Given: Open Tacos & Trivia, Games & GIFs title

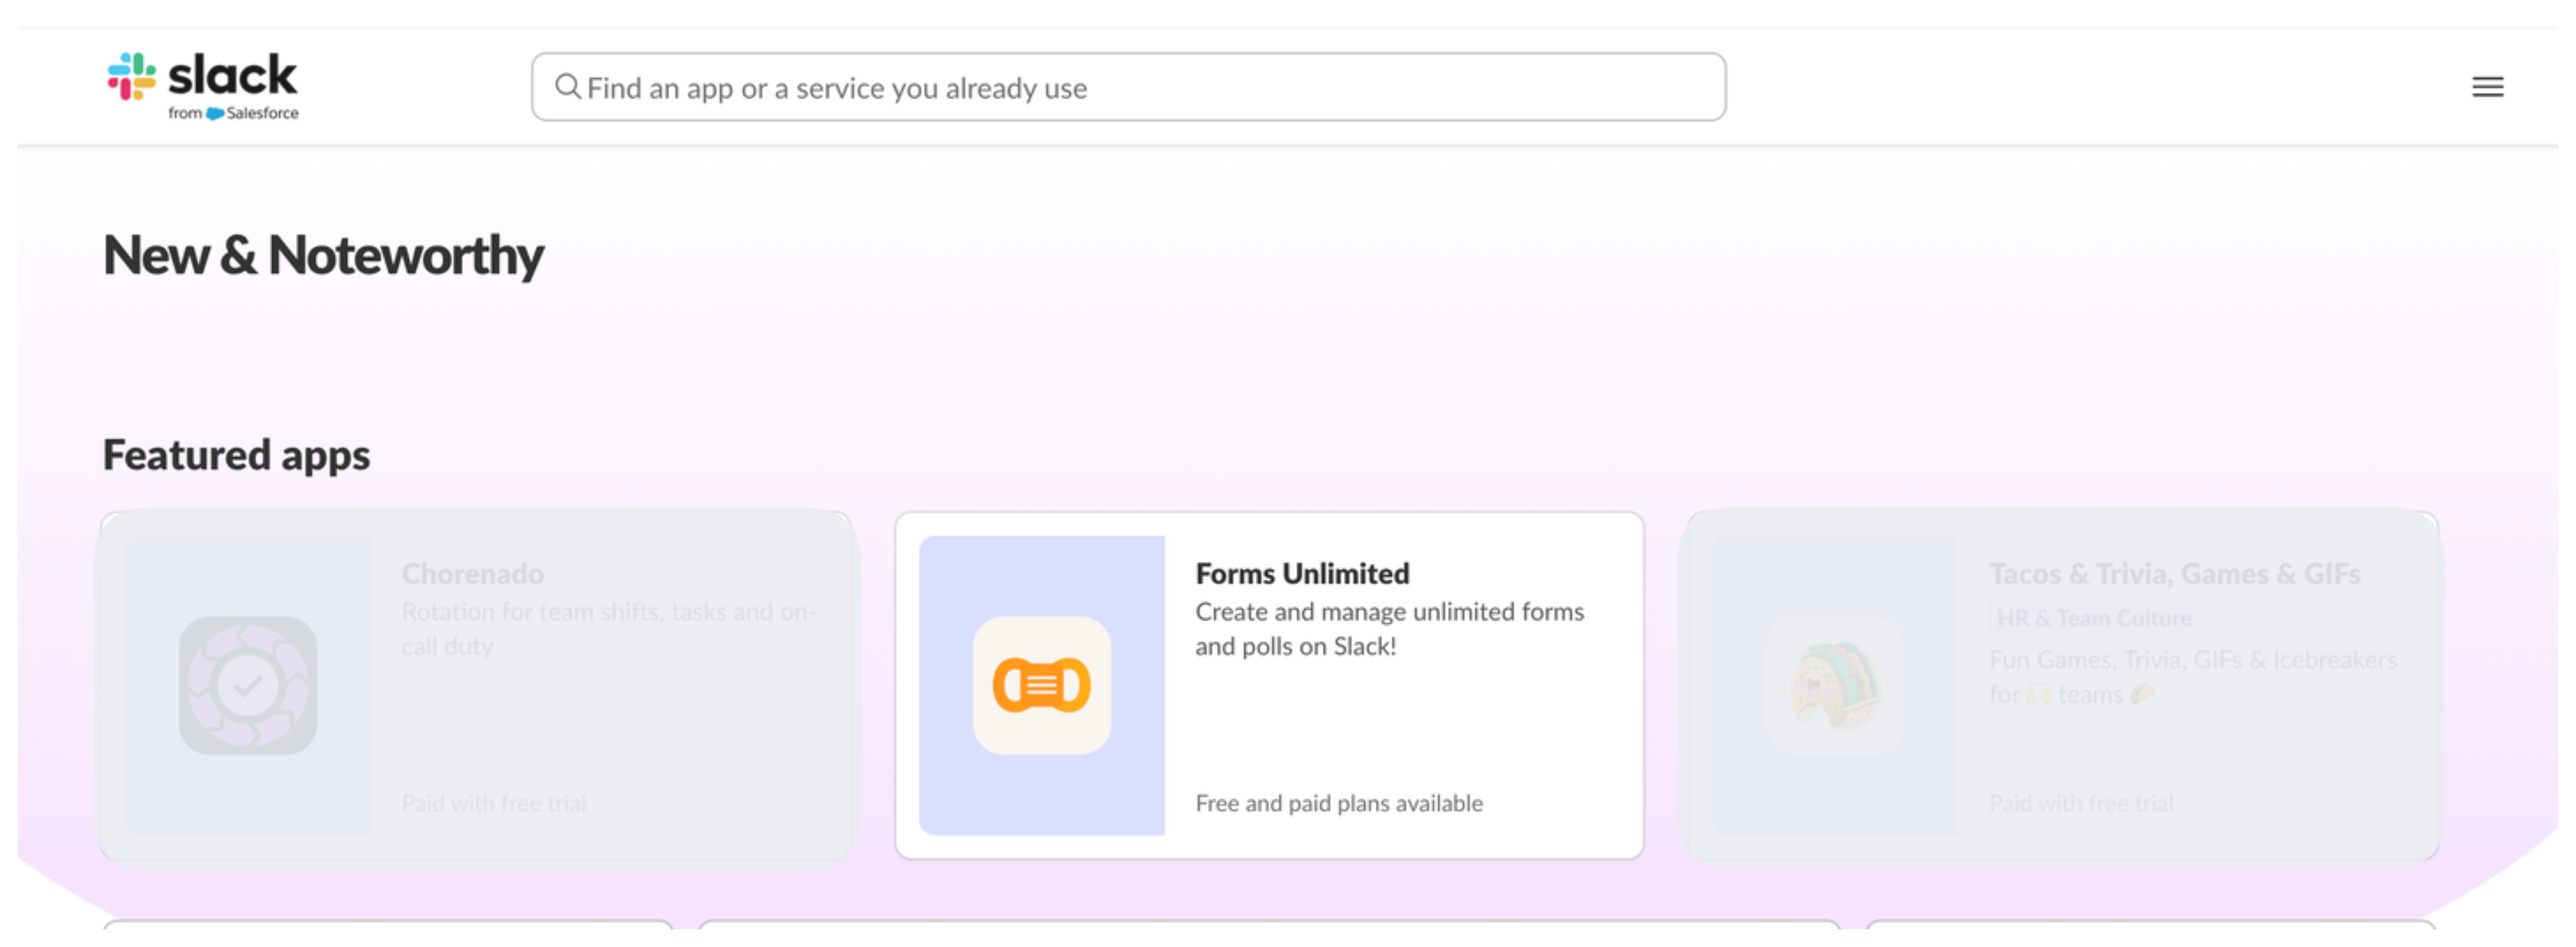Looking at the screenshot, I should click(2174, 574).
